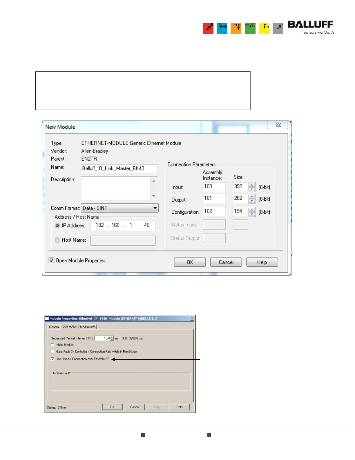This screenshot has height=460, width=355.
Task: Switch to the Connection tab
Action: pos(70,326)
